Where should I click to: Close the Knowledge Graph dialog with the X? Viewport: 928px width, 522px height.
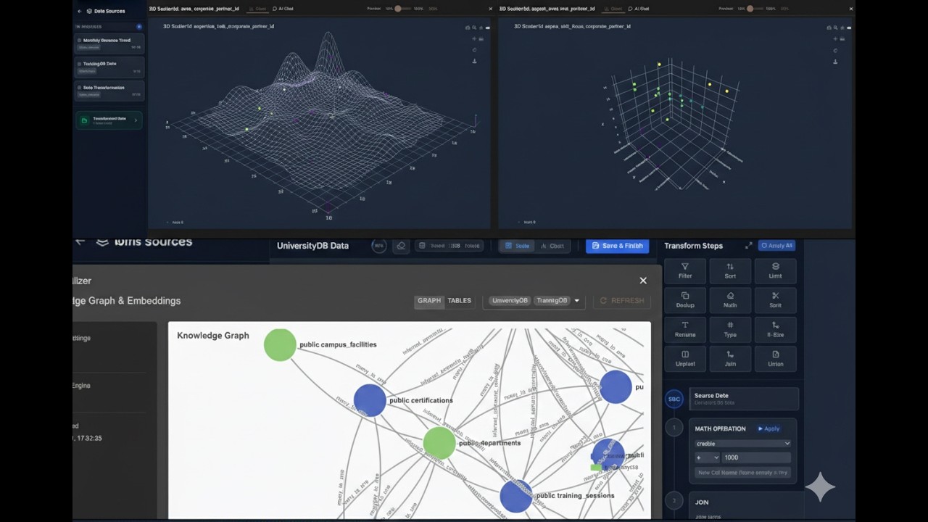(643, 281)
